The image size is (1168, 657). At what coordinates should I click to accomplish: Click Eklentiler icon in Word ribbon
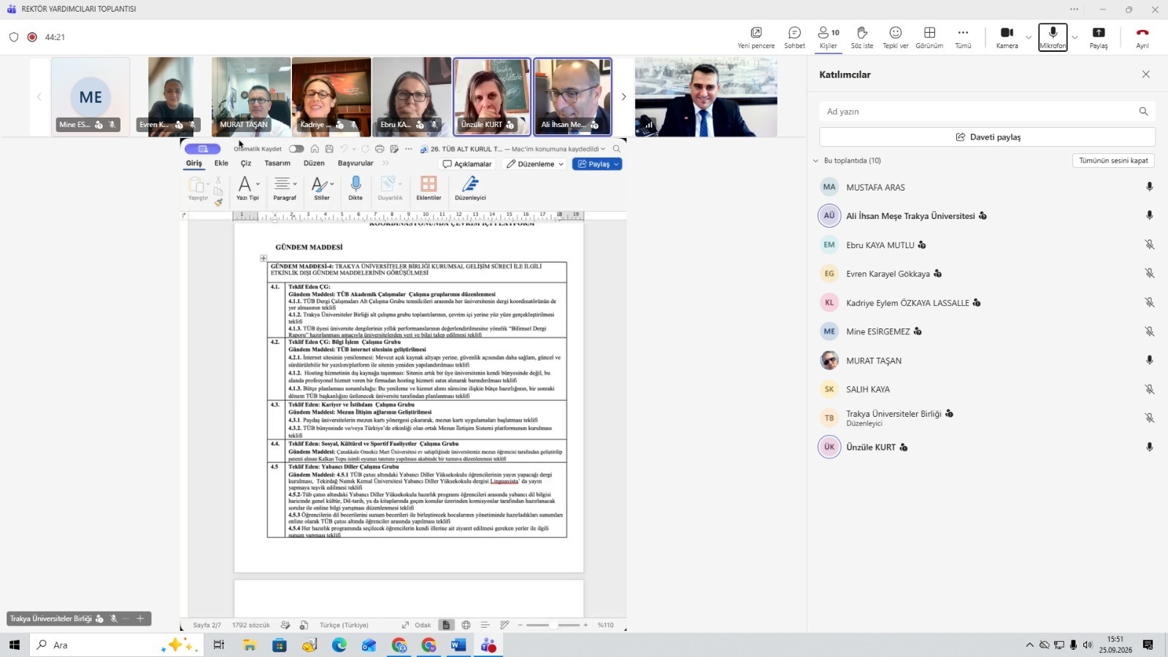coord(429,188)
